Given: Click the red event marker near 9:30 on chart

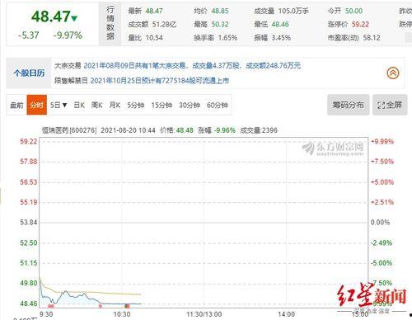Looking at the screenshot, I should [51, 306].
